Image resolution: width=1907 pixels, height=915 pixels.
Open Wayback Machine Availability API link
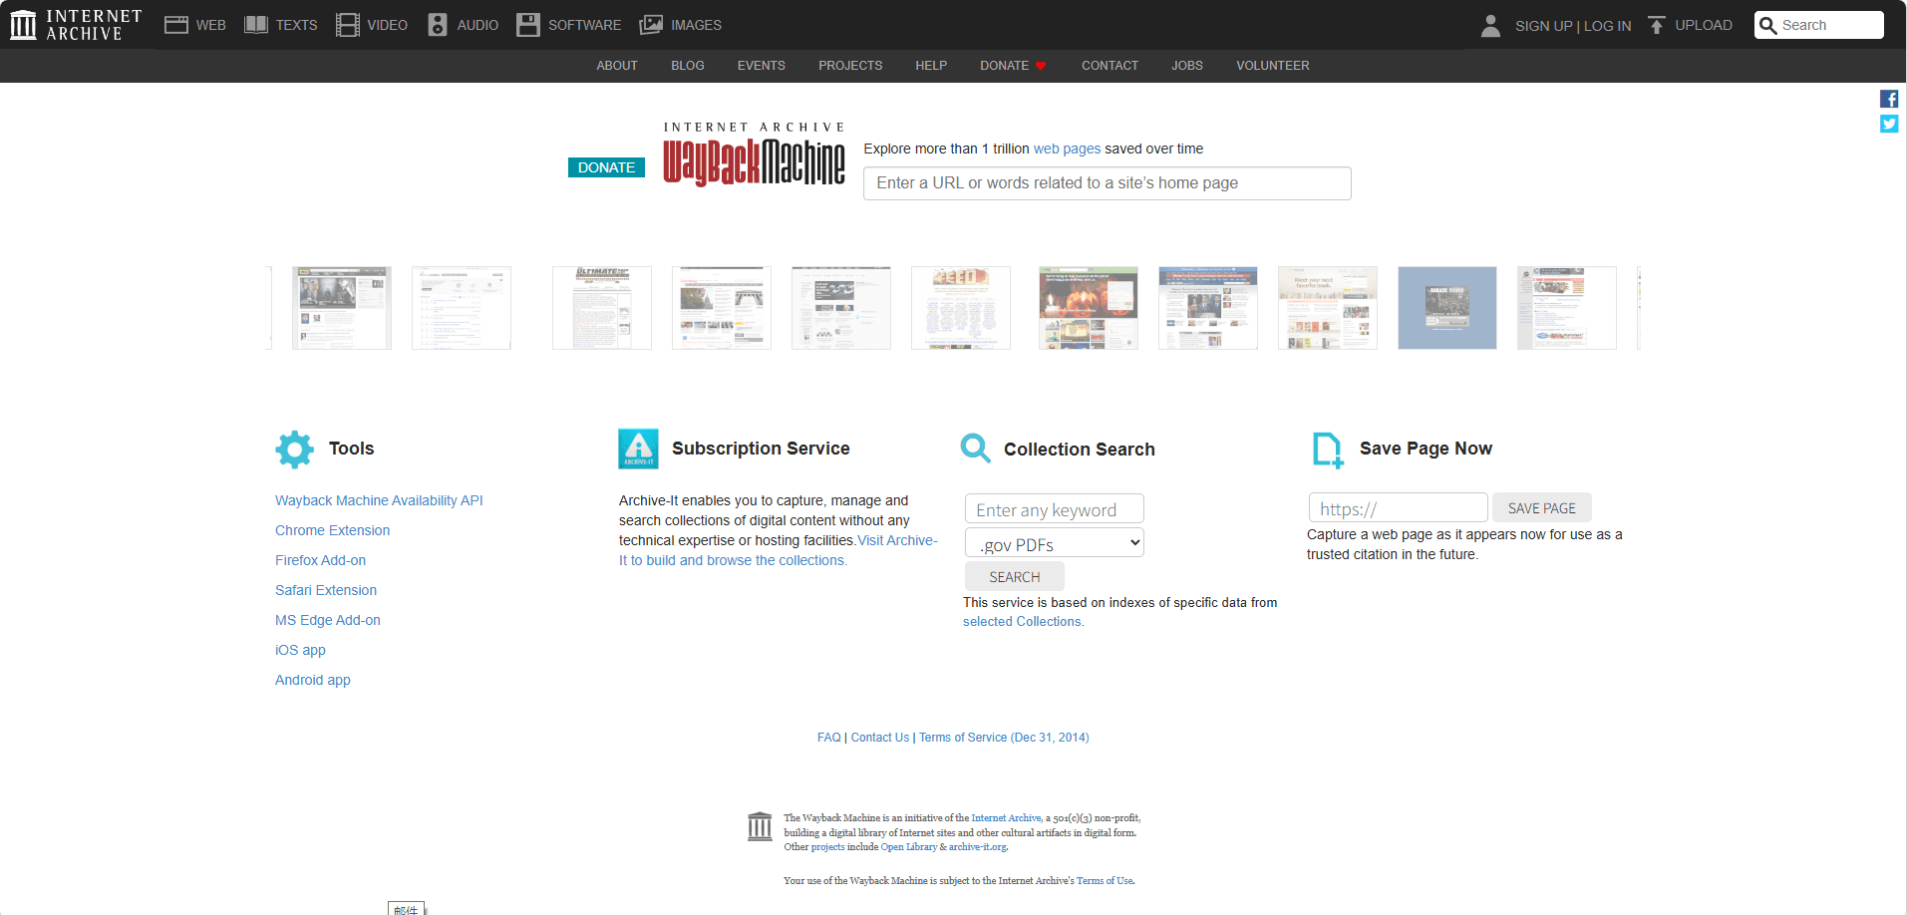pyautogui.click(x=379, y=500)
